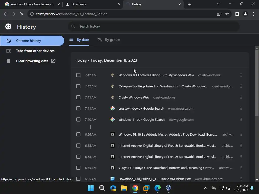Image resolution: width=259 pixels, height=194 pixels.
Task: Open the notification bell
Action: click(252, 188)
